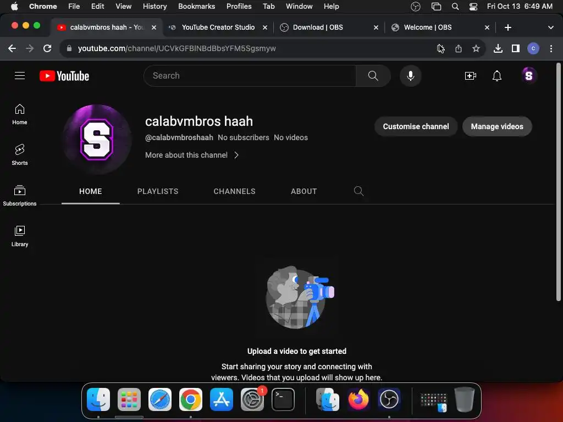Open OBS Studio from the Dock

(x=389, y=399)
